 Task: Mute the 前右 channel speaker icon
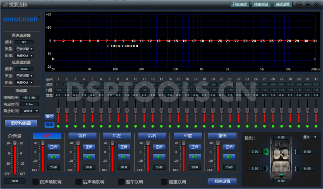click(89, 157)
